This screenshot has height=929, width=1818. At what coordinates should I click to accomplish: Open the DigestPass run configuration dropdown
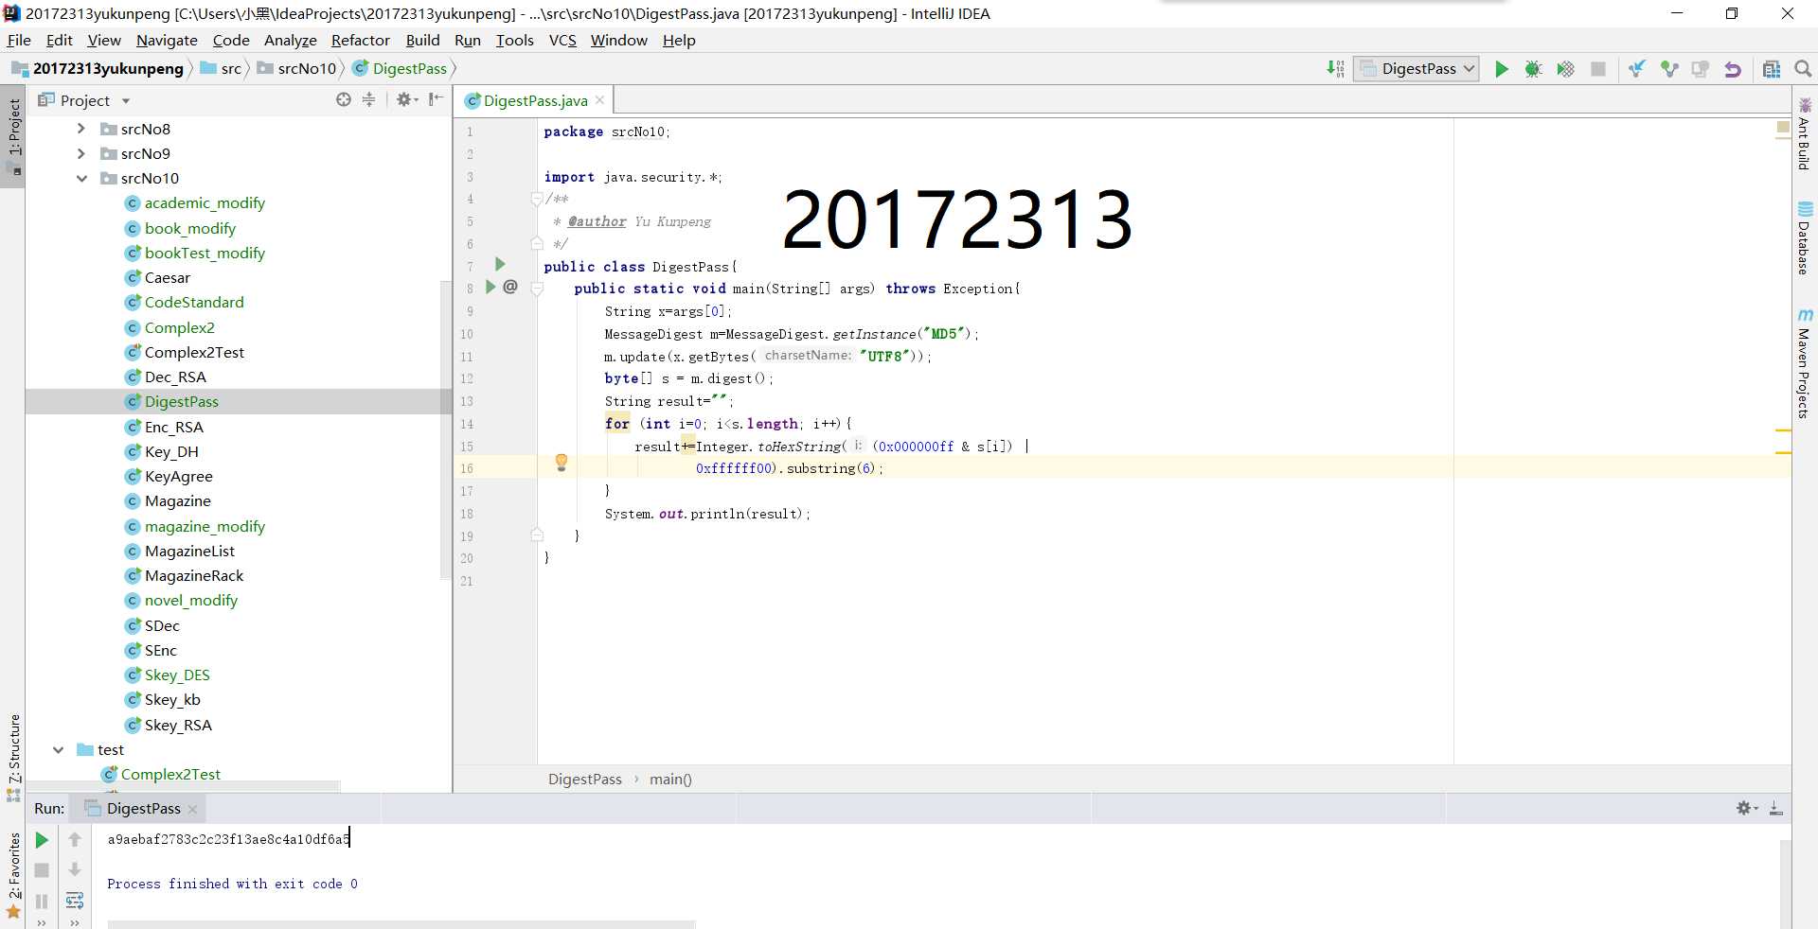(1417, 68)
